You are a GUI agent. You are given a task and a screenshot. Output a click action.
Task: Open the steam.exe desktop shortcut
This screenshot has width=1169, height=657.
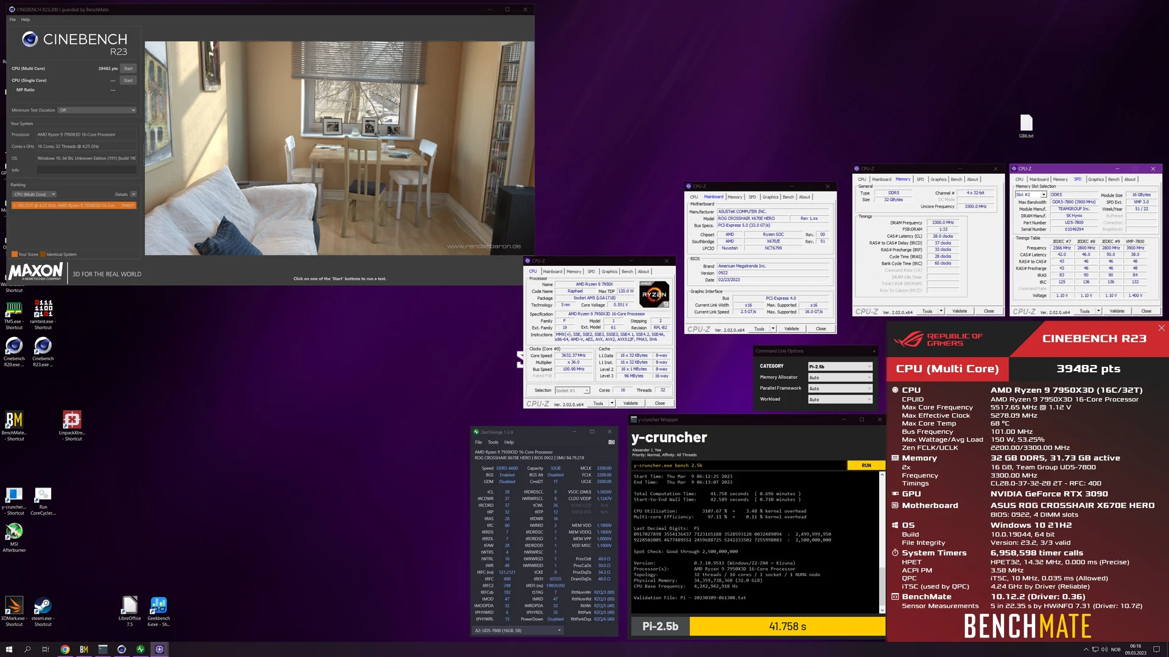(43, 611)
